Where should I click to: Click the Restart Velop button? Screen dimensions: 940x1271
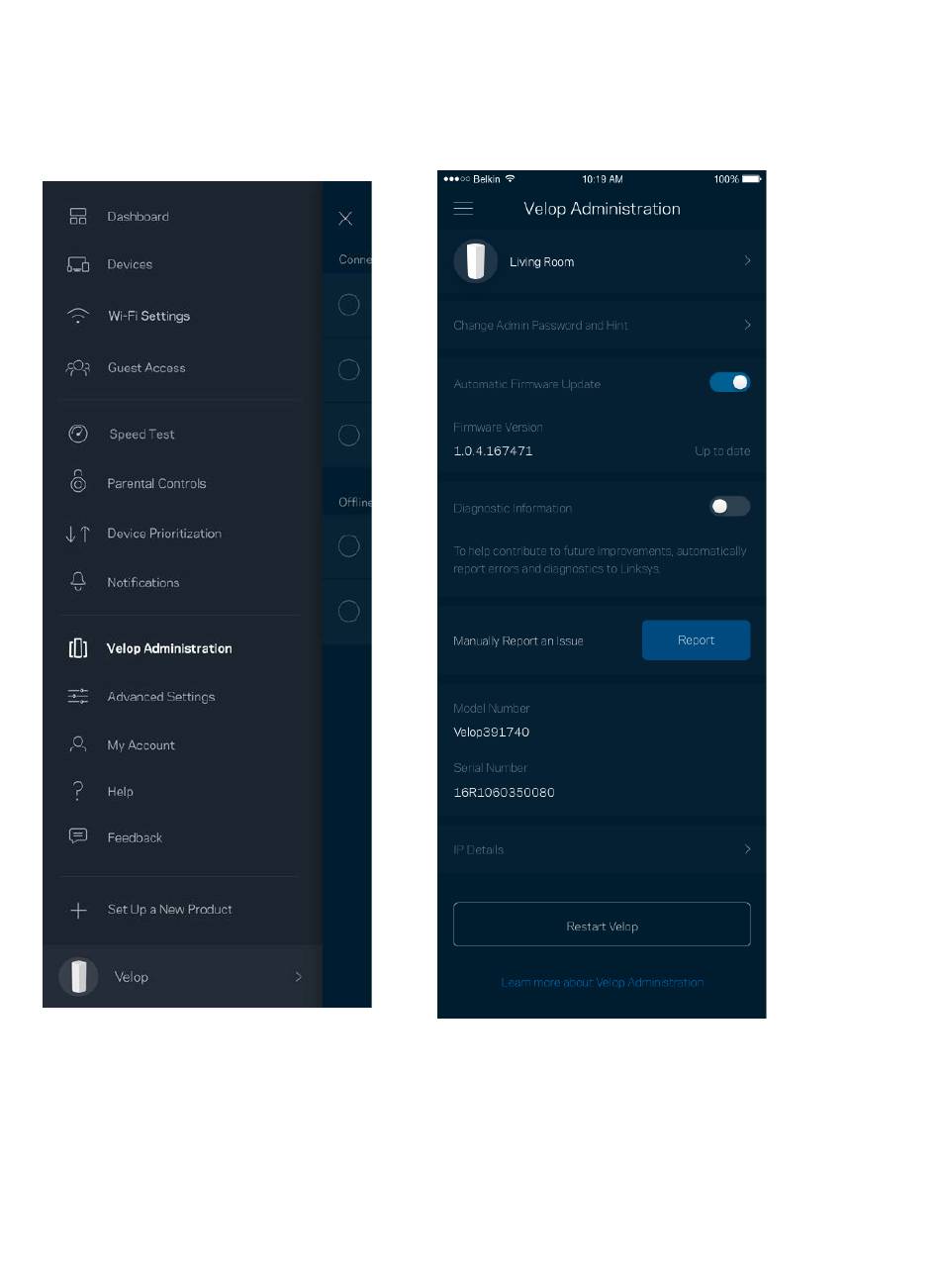click(602, 927)
